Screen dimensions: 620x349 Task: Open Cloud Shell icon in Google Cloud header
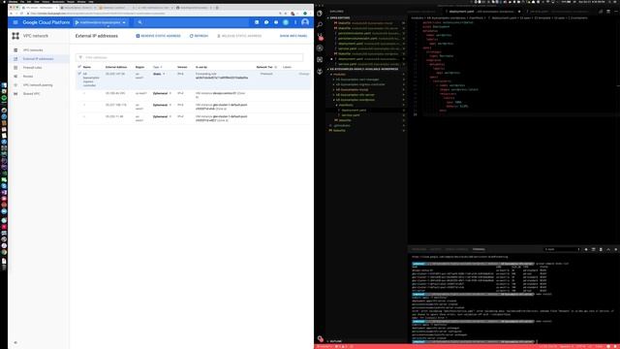[x=257, y=22]
